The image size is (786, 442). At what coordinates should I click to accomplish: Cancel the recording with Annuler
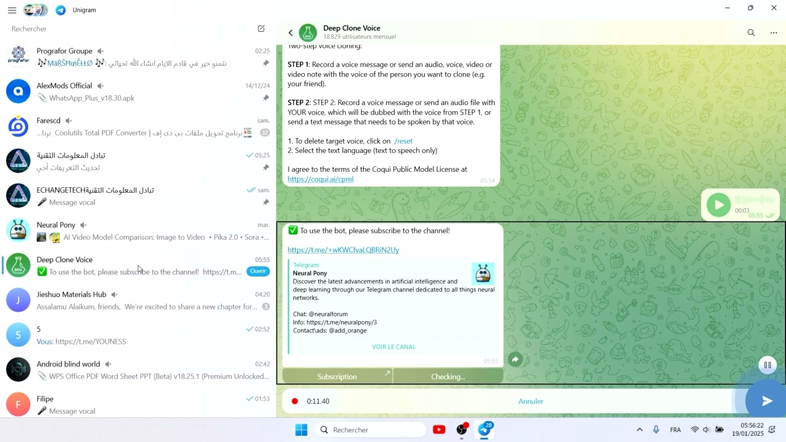(x=531, y=401)
